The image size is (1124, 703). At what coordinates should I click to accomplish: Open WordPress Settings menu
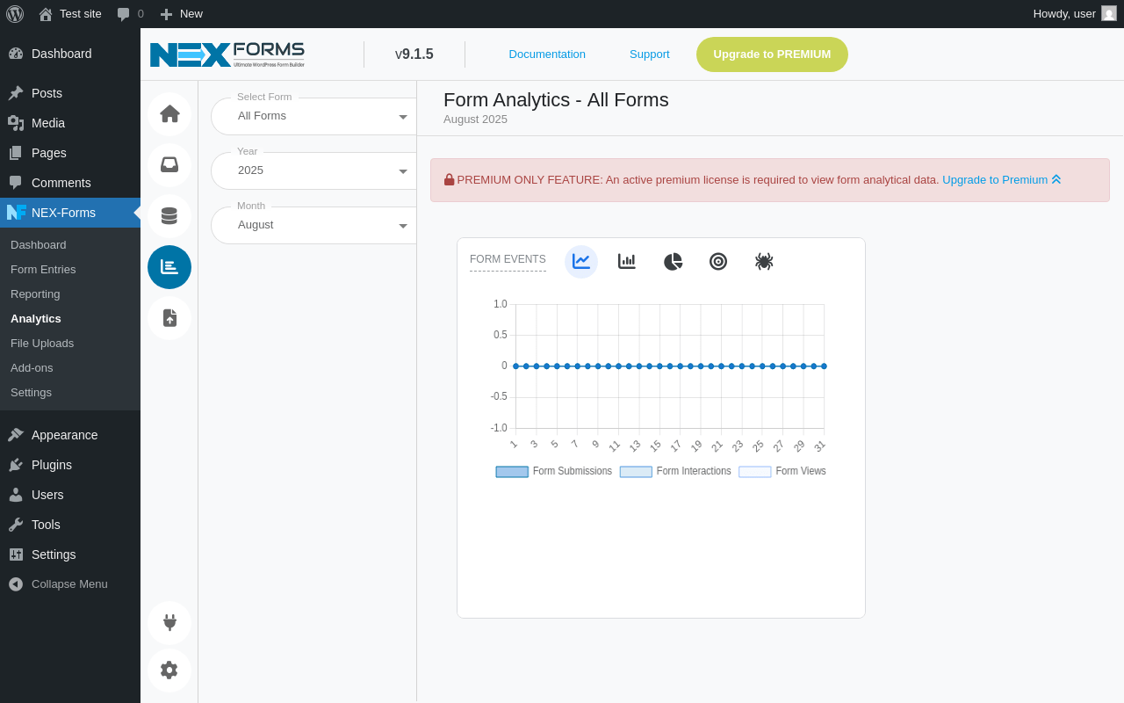[x=70, y=554]
